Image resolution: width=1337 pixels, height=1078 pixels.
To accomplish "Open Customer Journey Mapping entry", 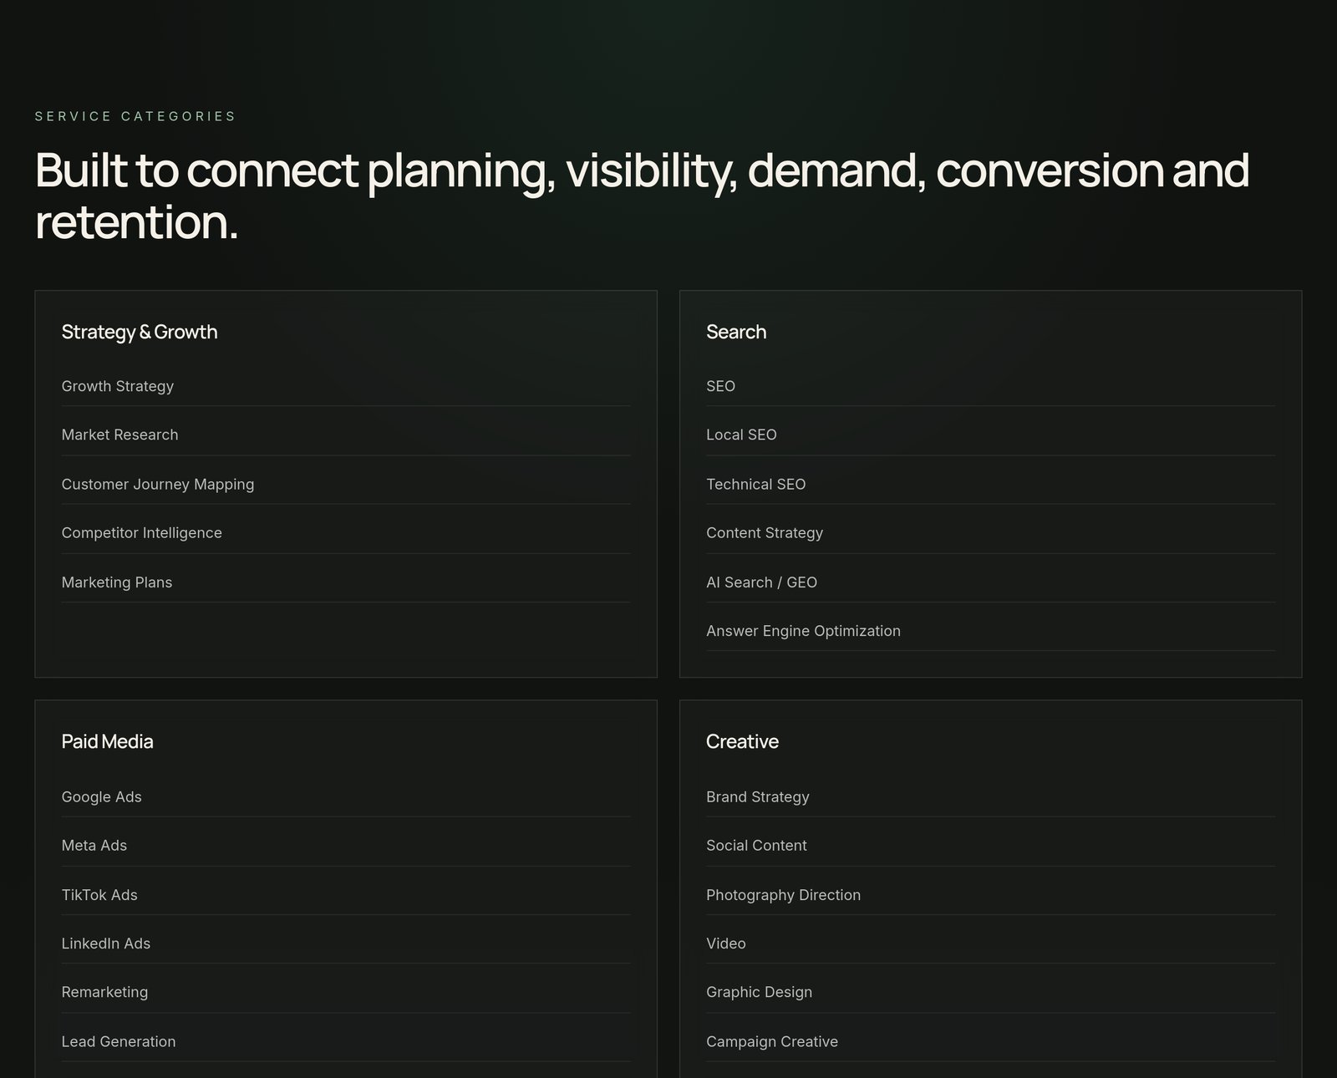I will [346, 484].
